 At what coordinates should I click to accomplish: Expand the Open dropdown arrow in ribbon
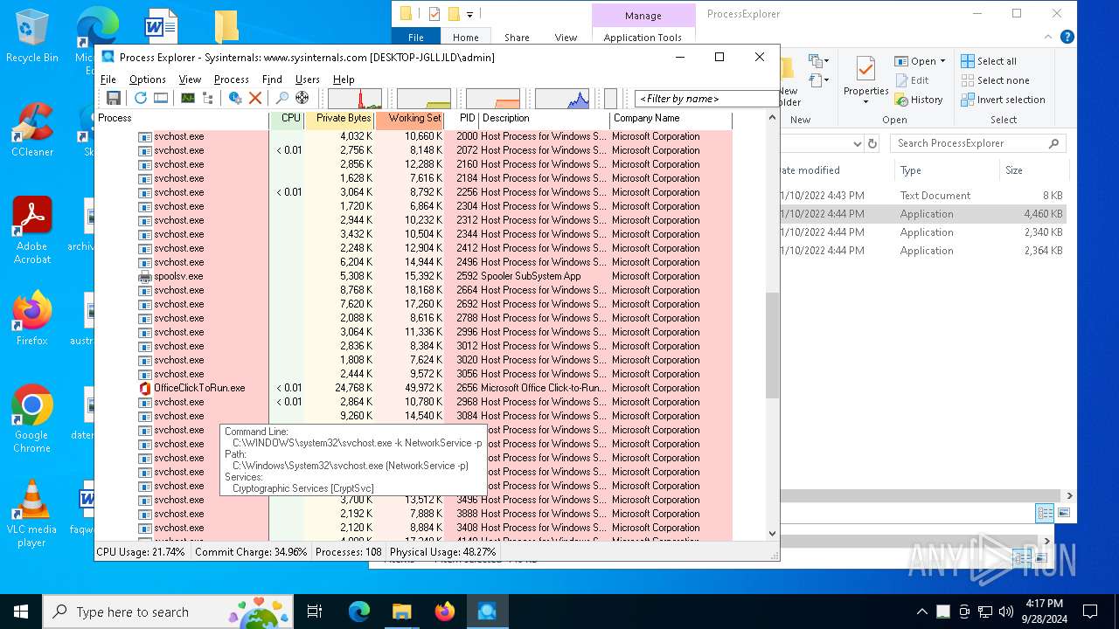pos(942,61)
